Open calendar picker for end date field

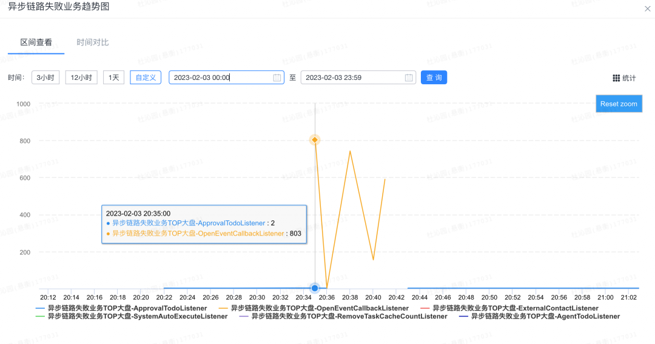(409, 78)
